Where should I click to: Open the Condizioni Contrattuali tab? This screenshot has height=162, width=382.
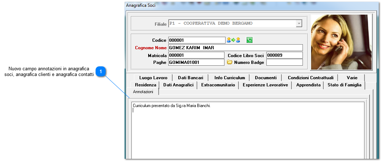pyautogui.click(x=311, y=78)
